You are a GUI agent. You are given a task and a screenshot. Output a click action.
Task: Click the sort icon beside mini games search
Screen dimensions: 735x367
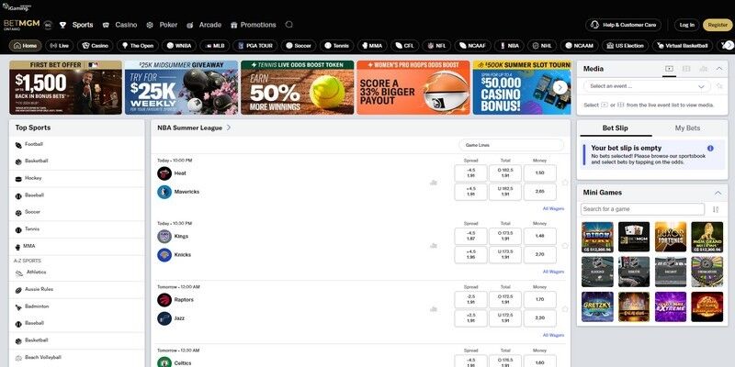click(x=716, y=209)
